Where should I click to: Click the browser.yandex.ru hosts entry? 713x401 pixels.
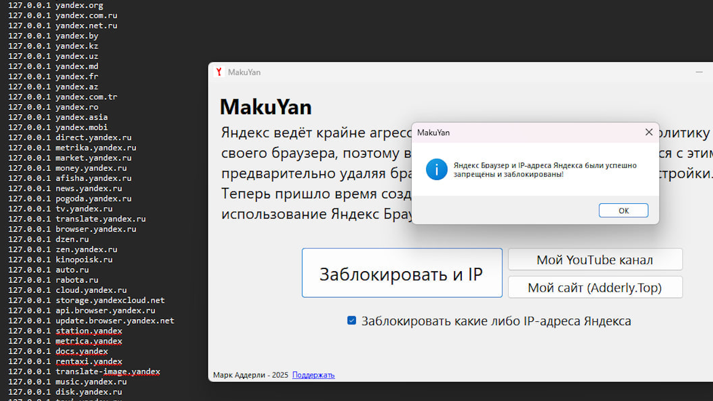click(x=72, y=229)
